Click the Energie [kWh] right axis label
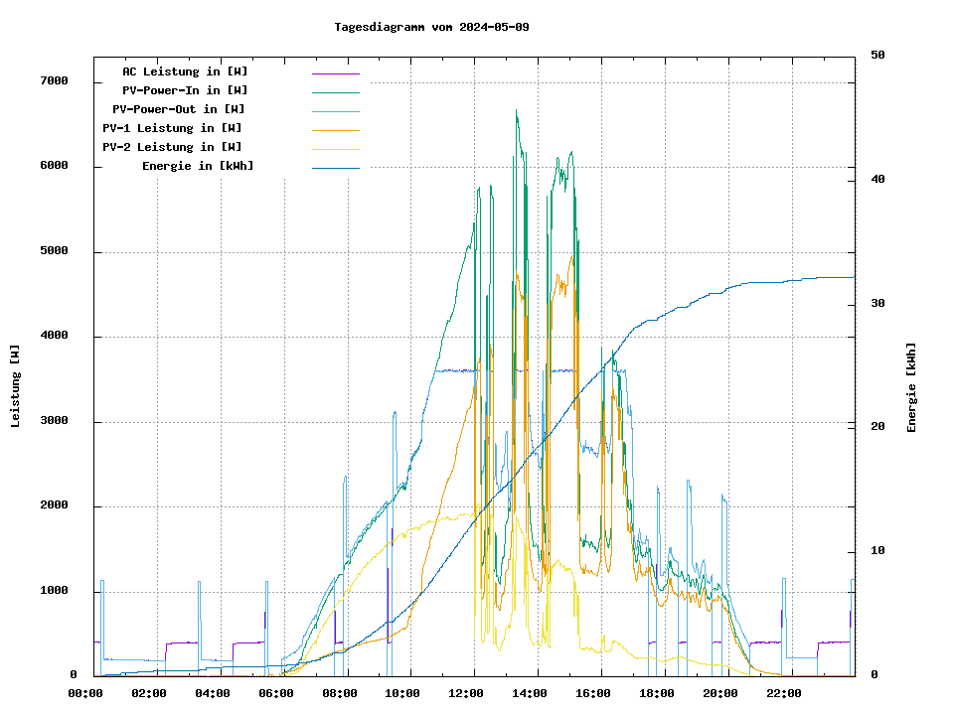 [912, 387]
